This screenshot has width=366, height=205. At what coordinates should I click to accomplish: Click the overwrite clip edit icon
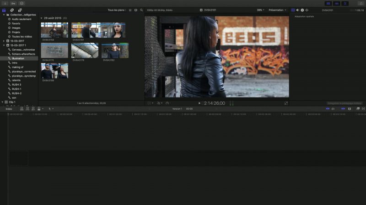tap(39, 108)
